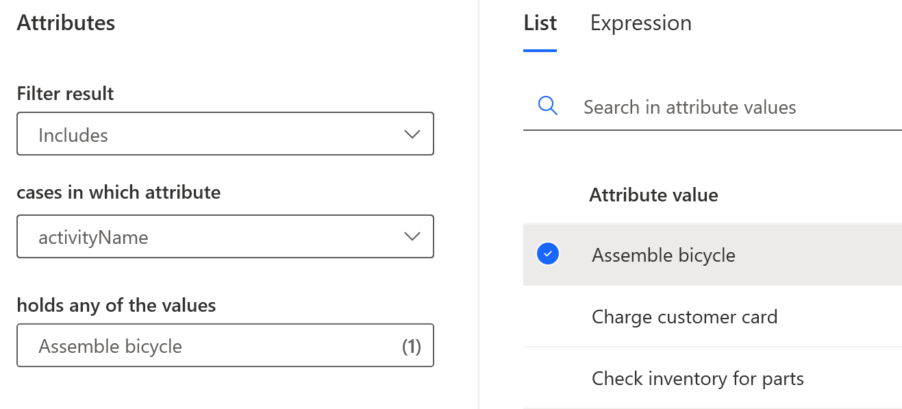Click the blue checkmark on Assemble bicycle
Screen dimensions: 902x409
(x=547, y=253)
